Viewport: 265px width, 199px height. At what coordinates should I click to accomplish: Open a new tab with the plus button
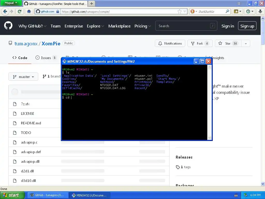click(91, 4)
